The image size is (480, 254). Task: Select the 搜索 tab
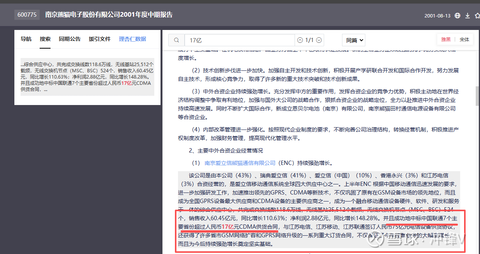(x=45, y=39)
